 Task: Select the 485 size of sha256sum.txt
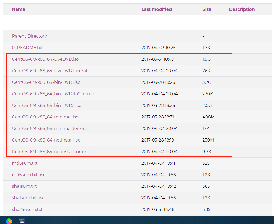206,209
